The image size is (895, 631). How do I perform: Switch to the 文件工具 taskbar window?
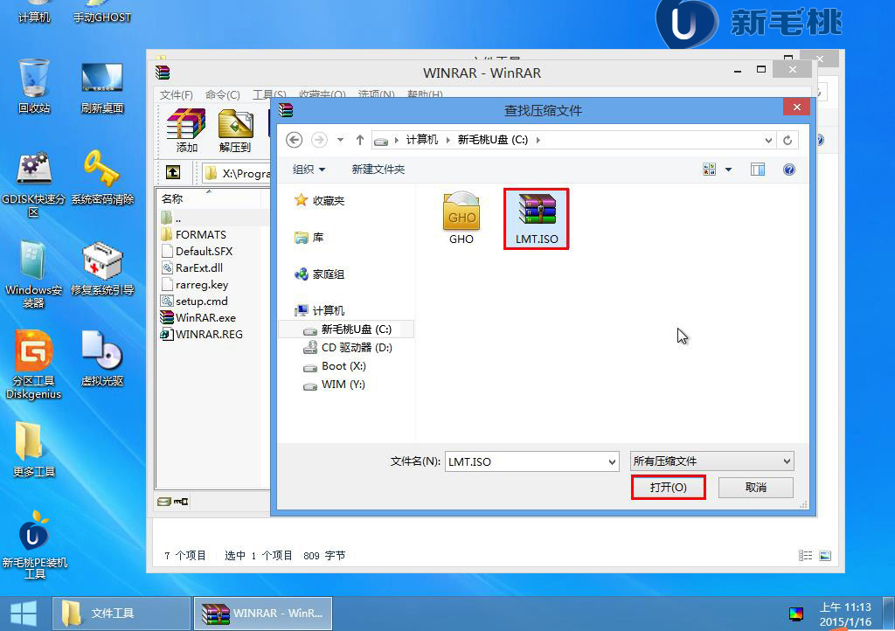tap(121, 614)
